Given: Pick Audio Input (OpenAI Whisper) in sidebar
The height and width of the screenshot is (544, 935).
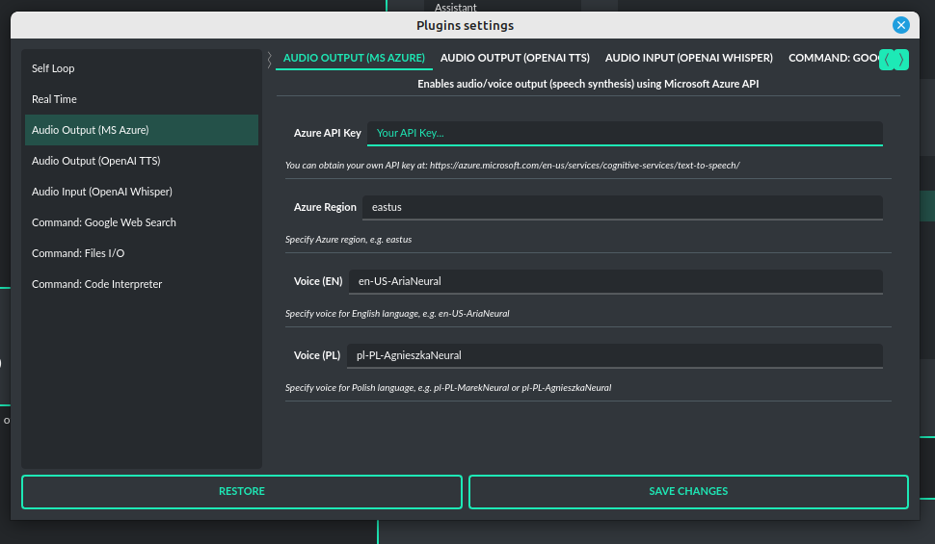Looking at the screenshot, I should tap(101, 192).
